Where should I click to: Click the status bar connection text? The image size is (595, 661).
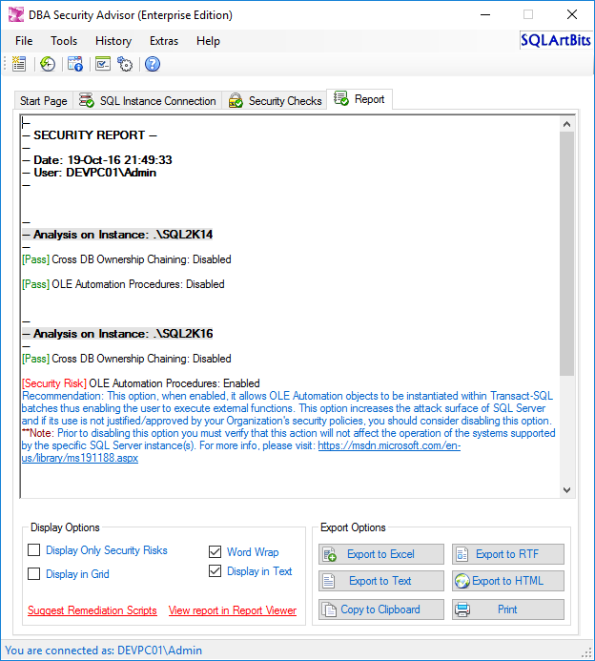pos(104,651)
